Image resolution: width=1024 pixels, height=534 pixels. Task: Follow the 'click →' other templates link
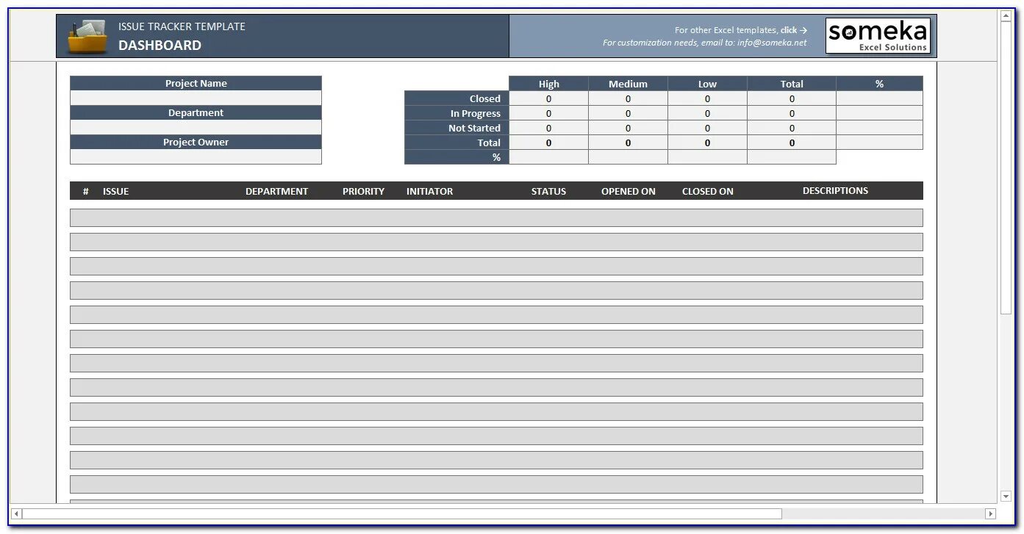tap(794, 30)
